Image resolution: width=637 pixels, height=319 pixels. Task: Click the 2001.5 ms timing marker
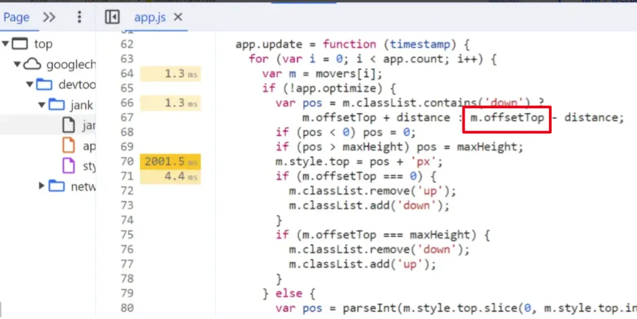coord(170,162)
